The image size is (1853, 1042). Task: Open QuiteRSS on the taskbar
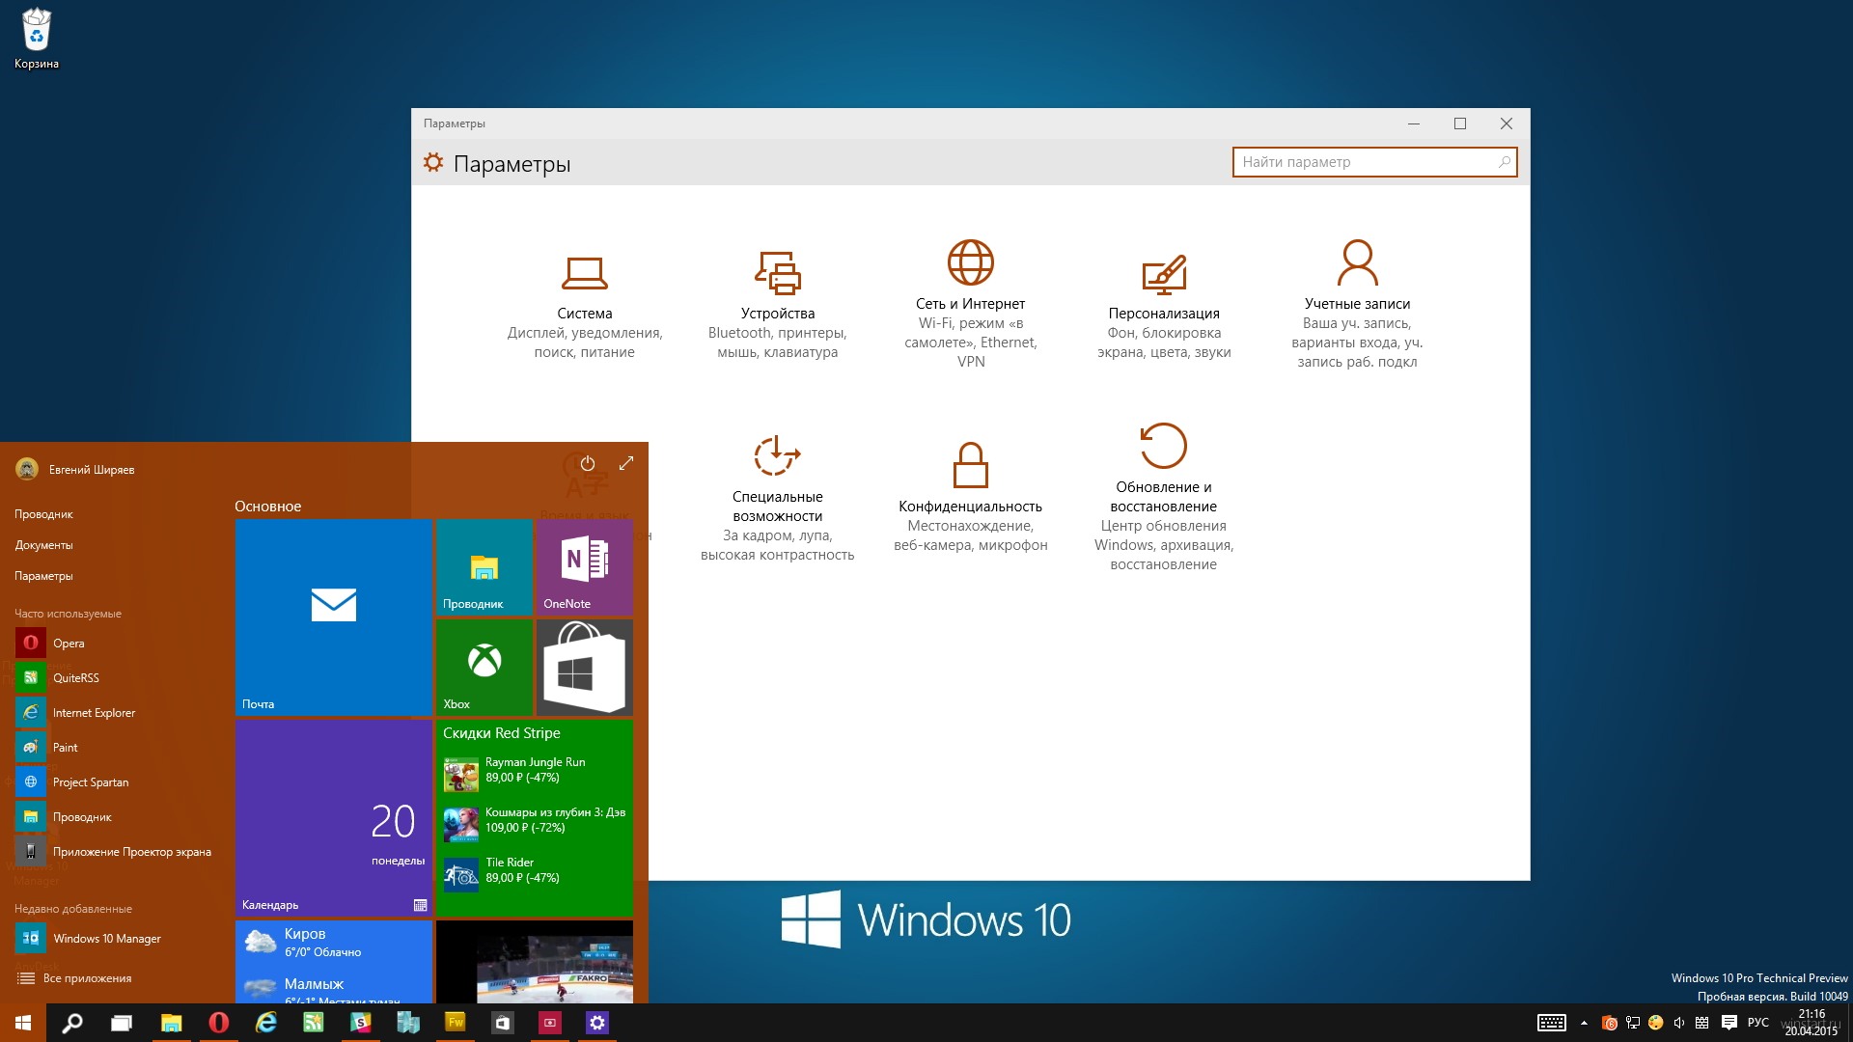[x=314, y=1023]
